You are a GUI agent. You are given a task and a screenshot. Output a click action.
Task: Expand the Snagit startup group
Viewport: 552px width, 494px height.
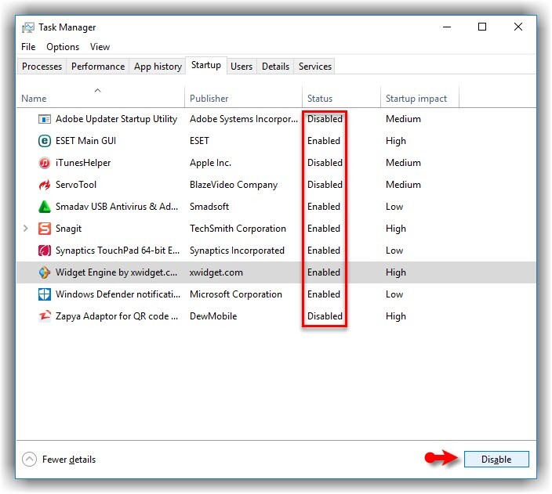25,229
